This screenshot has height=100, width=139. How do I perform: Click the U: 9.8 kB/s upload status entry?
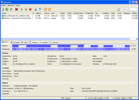click(122, 98)
